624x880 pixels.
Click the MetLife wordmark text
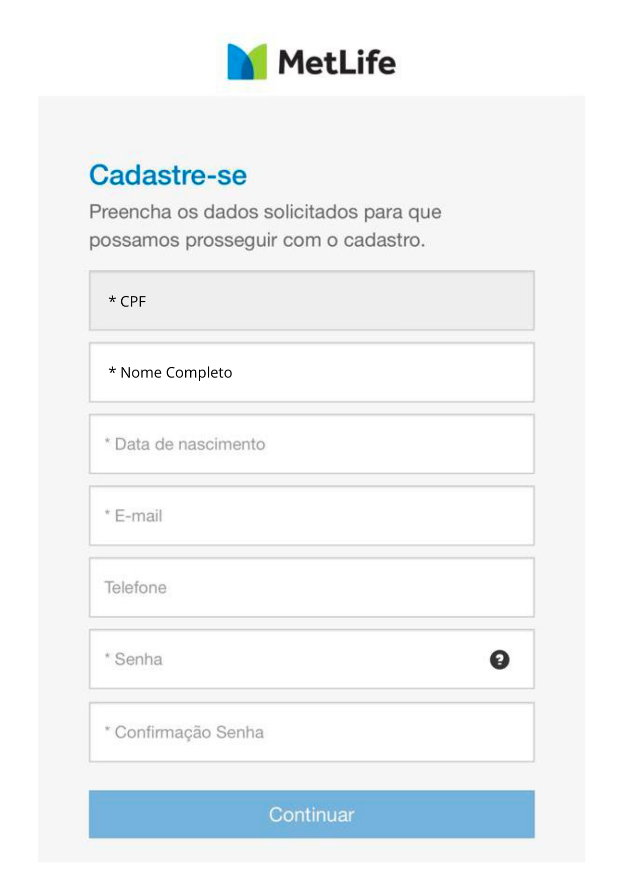click(x=337, y=62)
